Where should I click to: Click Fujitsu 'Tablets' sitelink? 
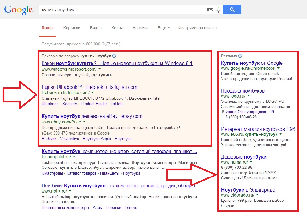tap(117, 104)
